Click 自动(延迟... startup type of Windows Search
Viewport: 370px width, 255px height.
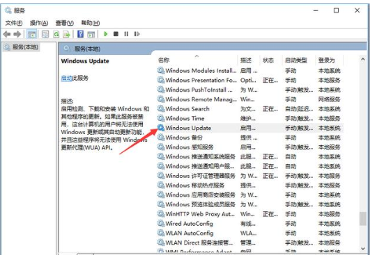coord(299,109)
